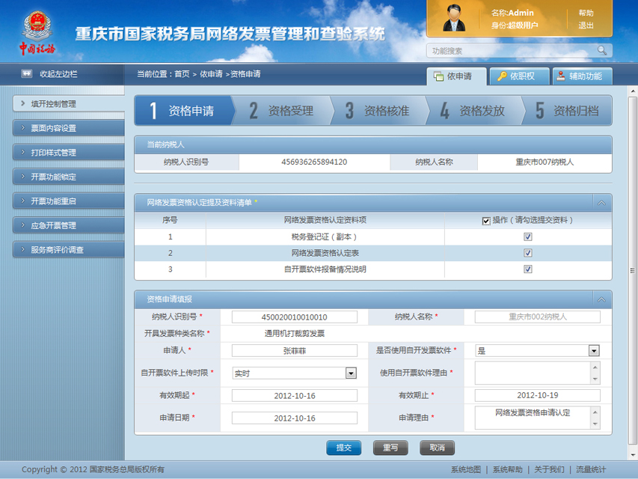Screen dimensions: 638x479
Task: Click the page scrollbar down arrow
Action: (x=633, y=455)
